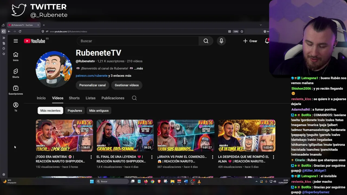Click the YouTube logo

pyautogui.click(x=34, y=41)
